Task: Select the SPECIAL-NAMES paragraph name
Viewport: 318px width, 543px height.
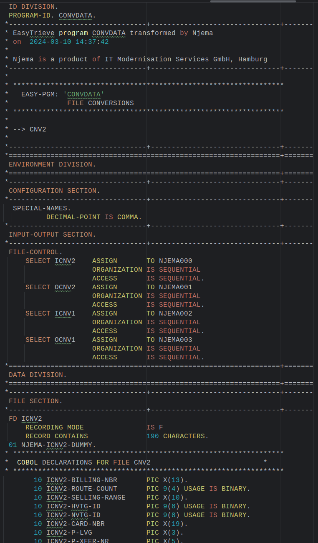Action: (42, 208)
